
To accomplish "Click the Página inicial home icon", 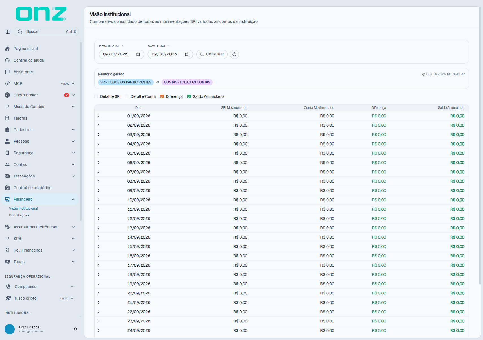I will click(x=7, y=49).
